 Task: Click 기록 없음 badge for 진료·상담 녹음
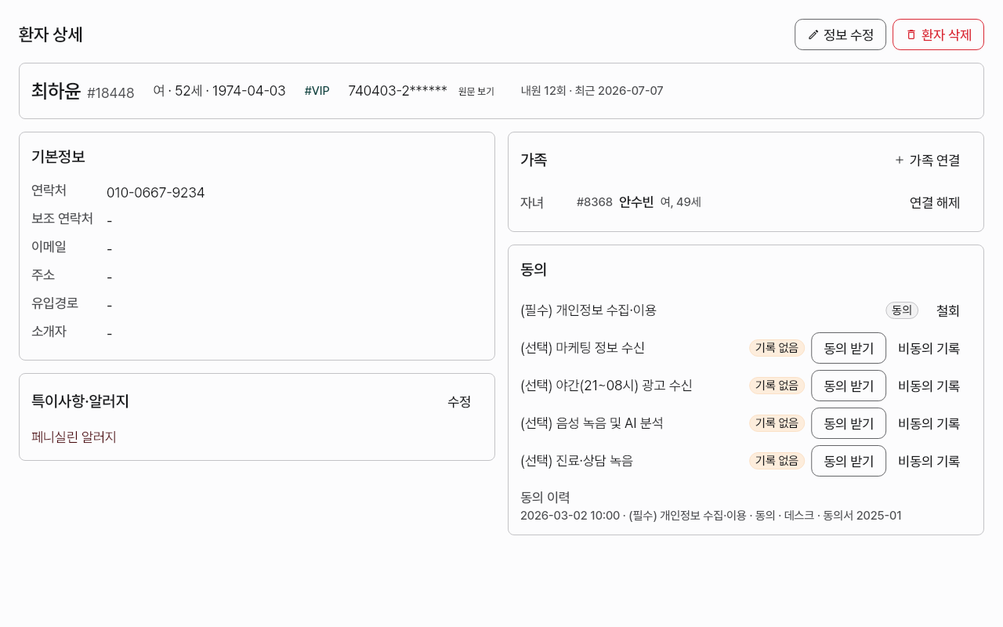coord(777,461)
